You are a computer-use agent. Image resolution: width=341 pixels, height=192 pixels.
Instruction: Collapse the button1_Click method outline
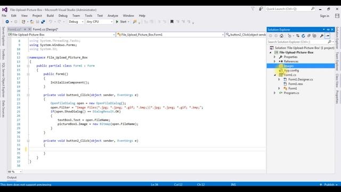tap(28, 95)
